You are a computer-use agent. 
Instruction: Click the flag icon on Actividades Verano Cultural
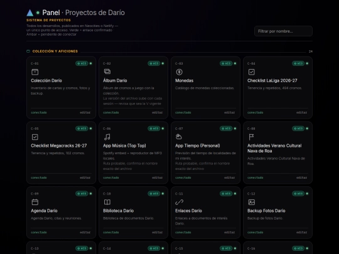[251, 137]
